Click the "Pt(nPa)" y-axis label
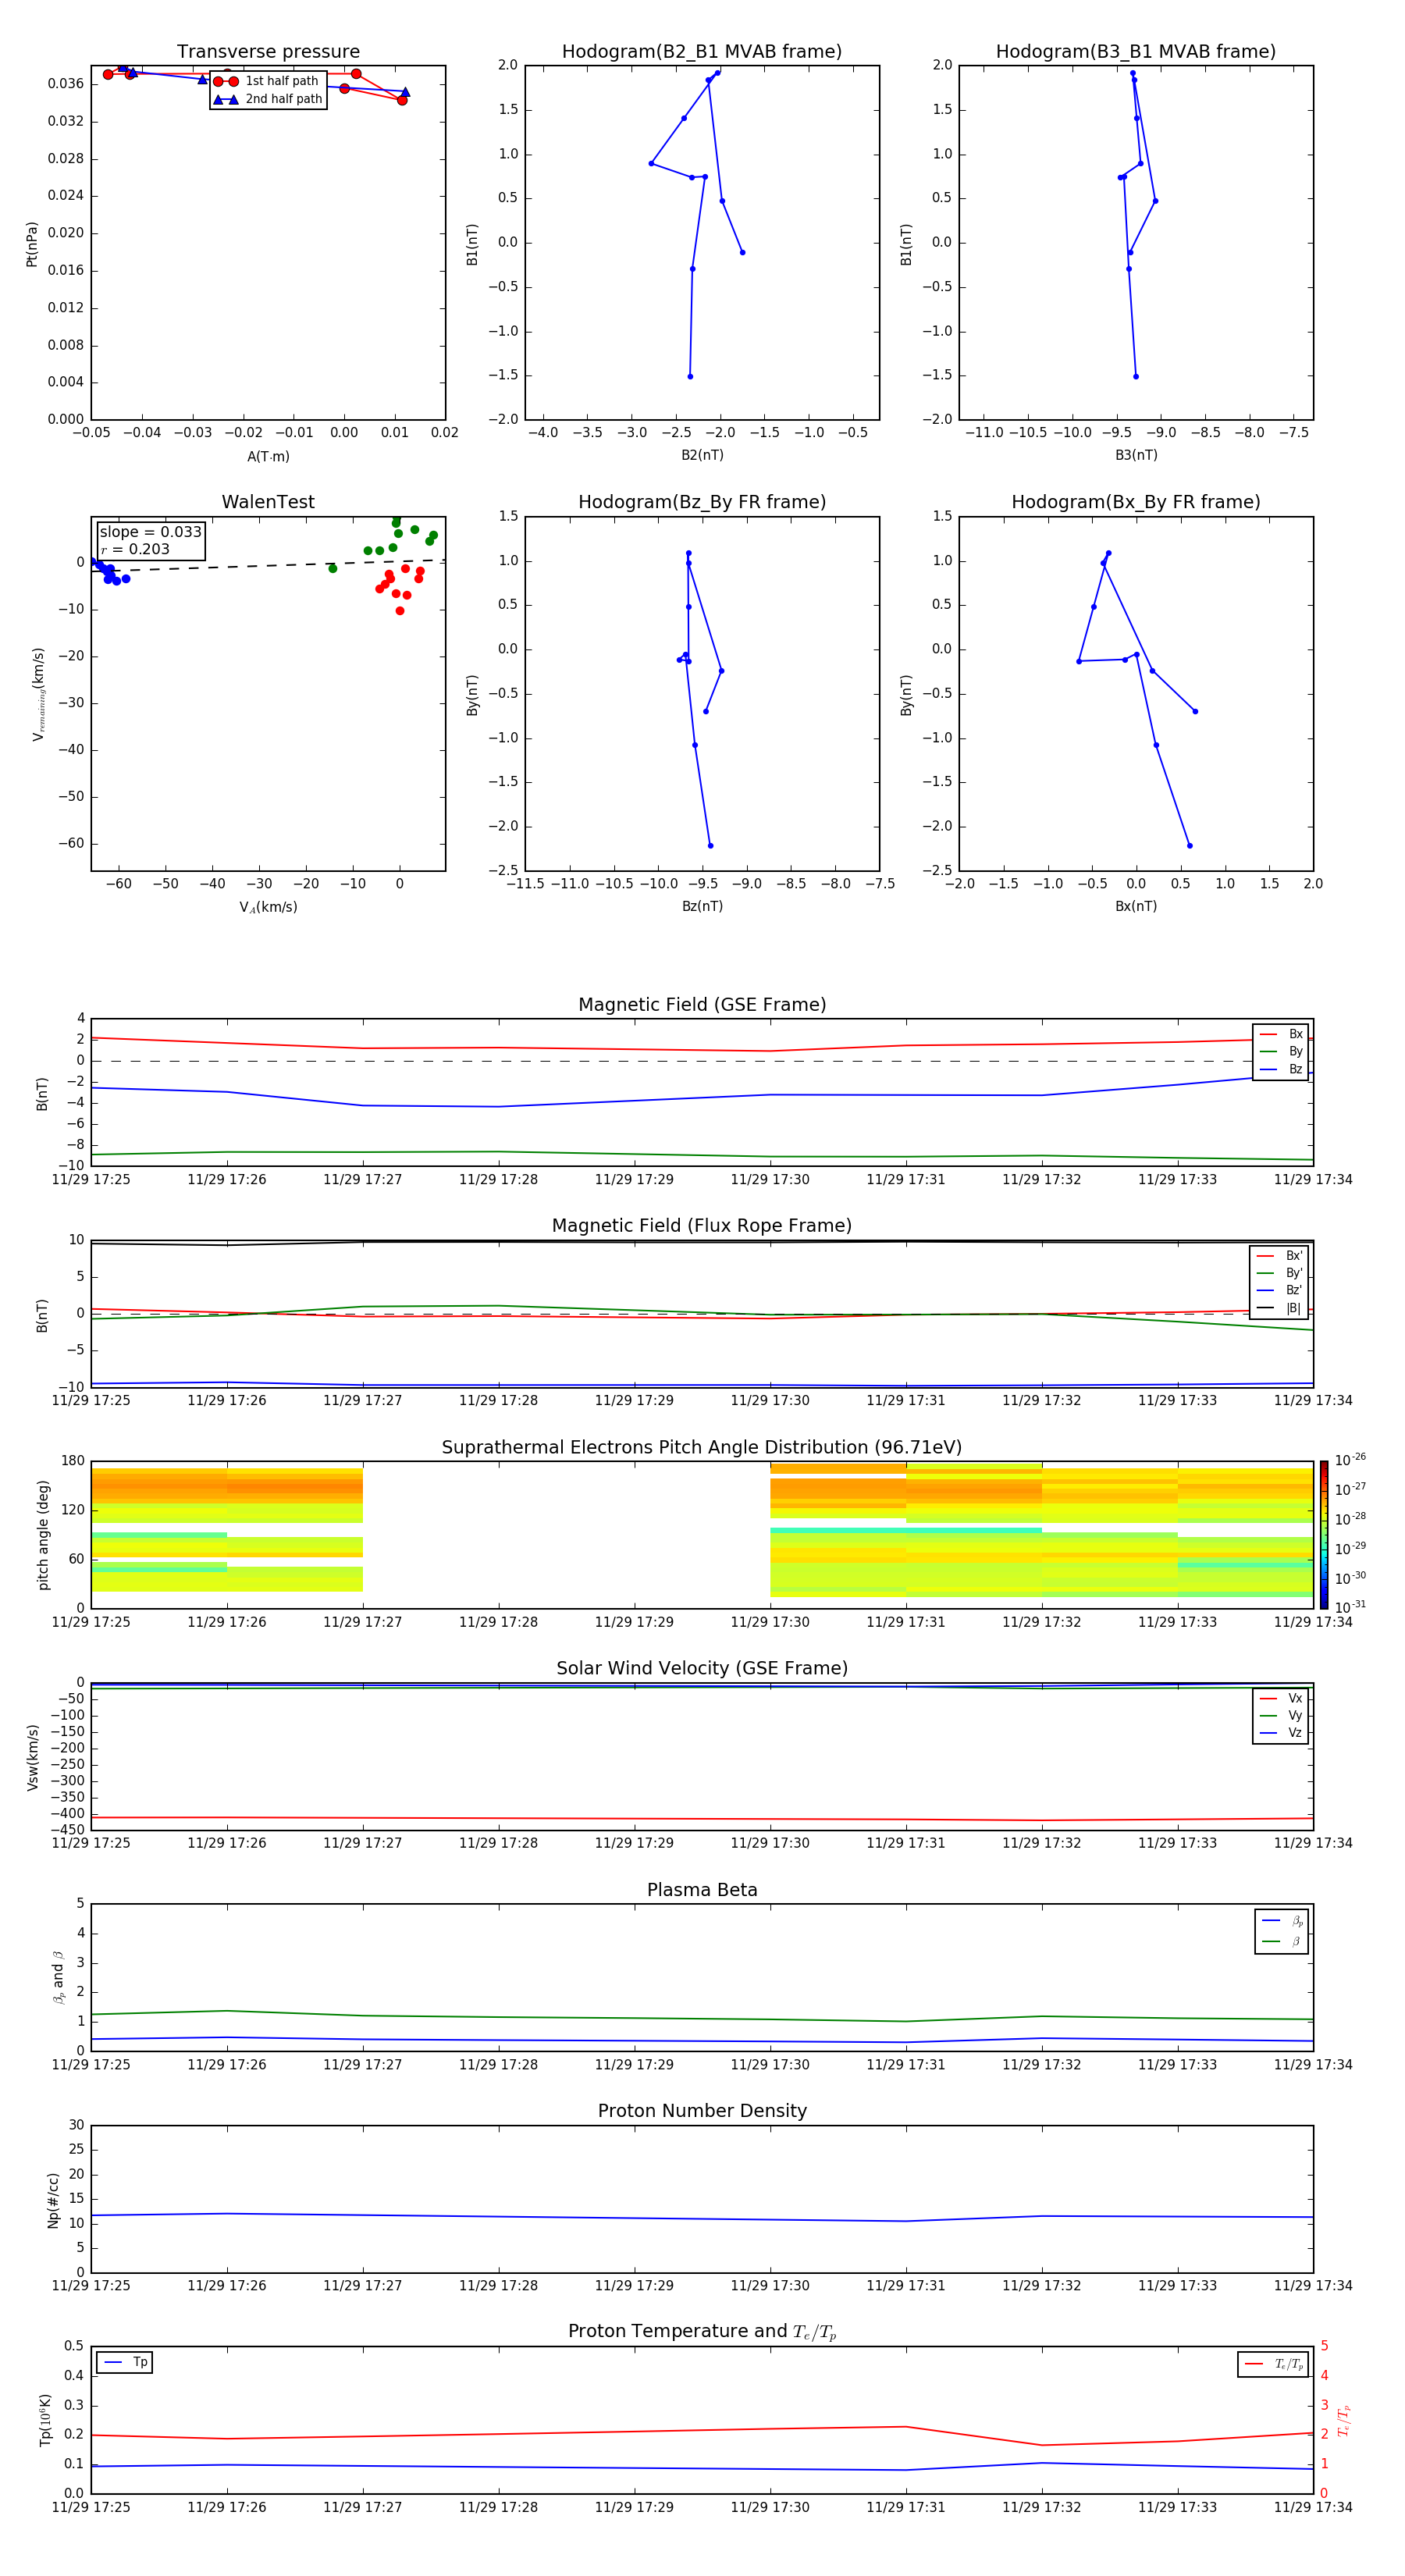Image resolution: width=1405 pixels, height=2576 pixels. point(32,243)
